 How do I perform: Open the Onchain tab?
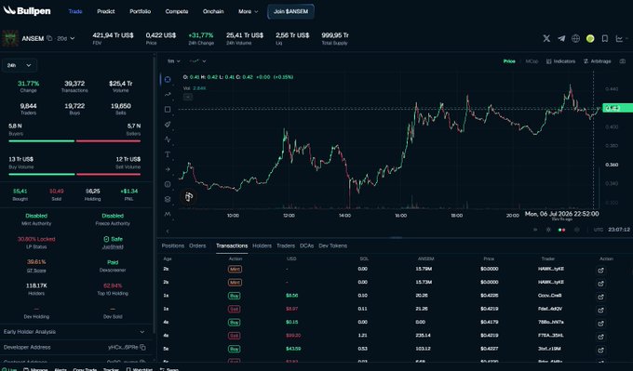(213, 11)
